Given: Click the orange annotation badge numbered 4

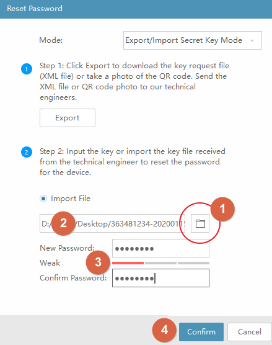Looking at the screenshot, I should (x=164, y=330).
